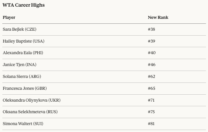The height and width of the screenshot is (132, 208).
Task: Select the #39 rank cell
Action: coord(152,41)
